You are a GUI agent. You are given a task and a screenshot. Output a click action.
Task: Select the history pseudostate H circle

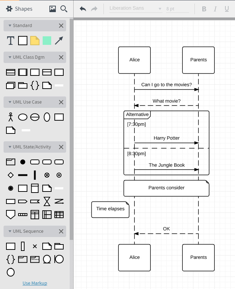click(59, 175)
